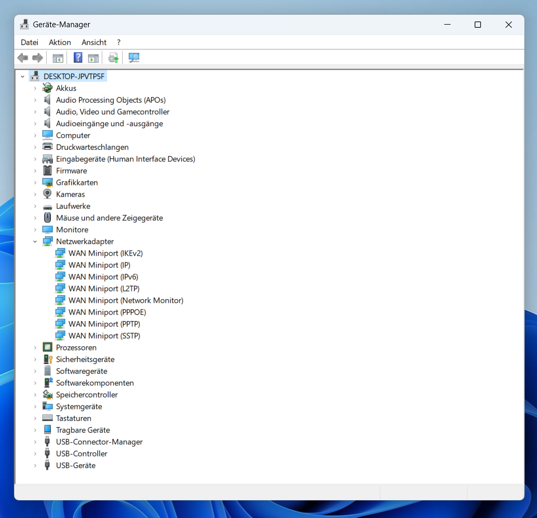
Task: Click the Speichercontroller icon
Action: pyautogui.click(x=47, y=394)
